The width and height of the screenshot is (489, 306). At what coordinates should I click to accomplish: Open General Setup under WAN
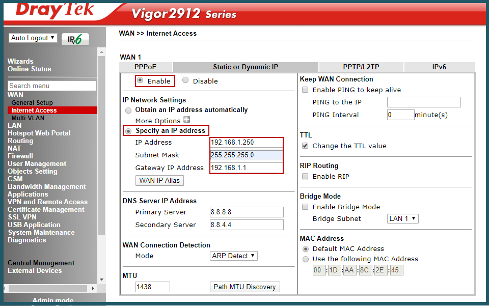[32, 102]
